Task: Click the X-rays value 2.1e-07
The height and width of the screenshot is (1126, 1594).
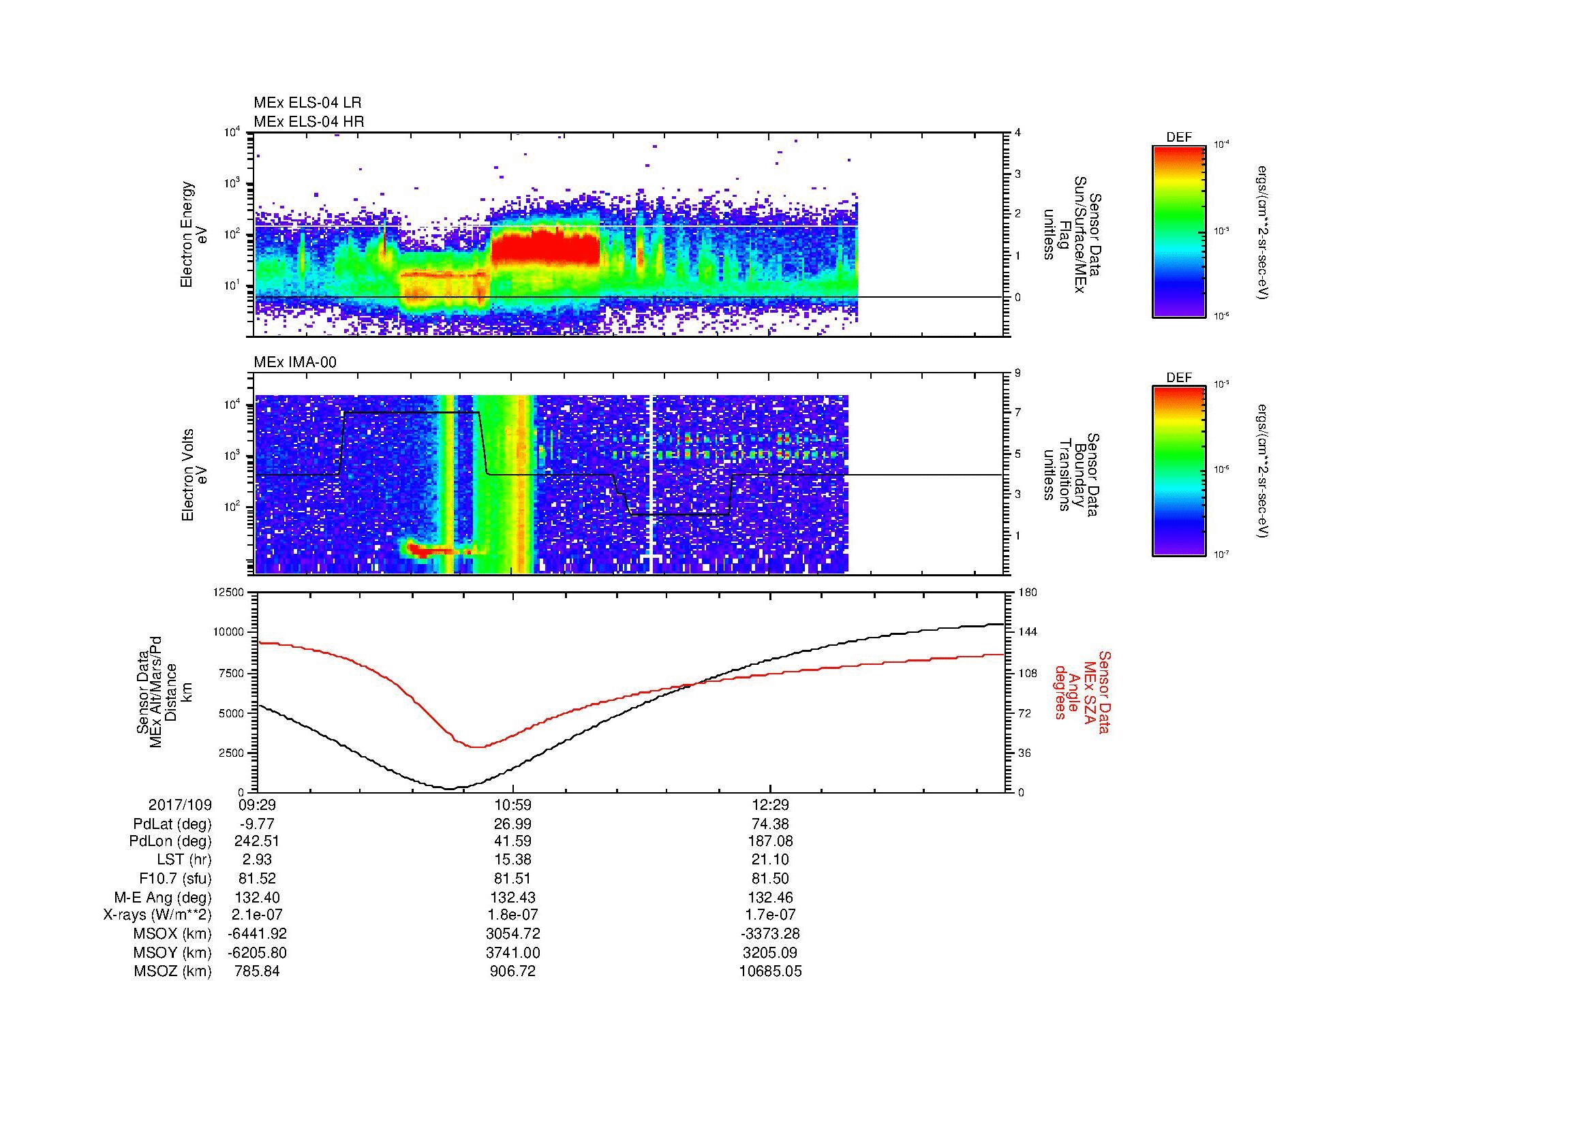Action: tap(257, 915)
